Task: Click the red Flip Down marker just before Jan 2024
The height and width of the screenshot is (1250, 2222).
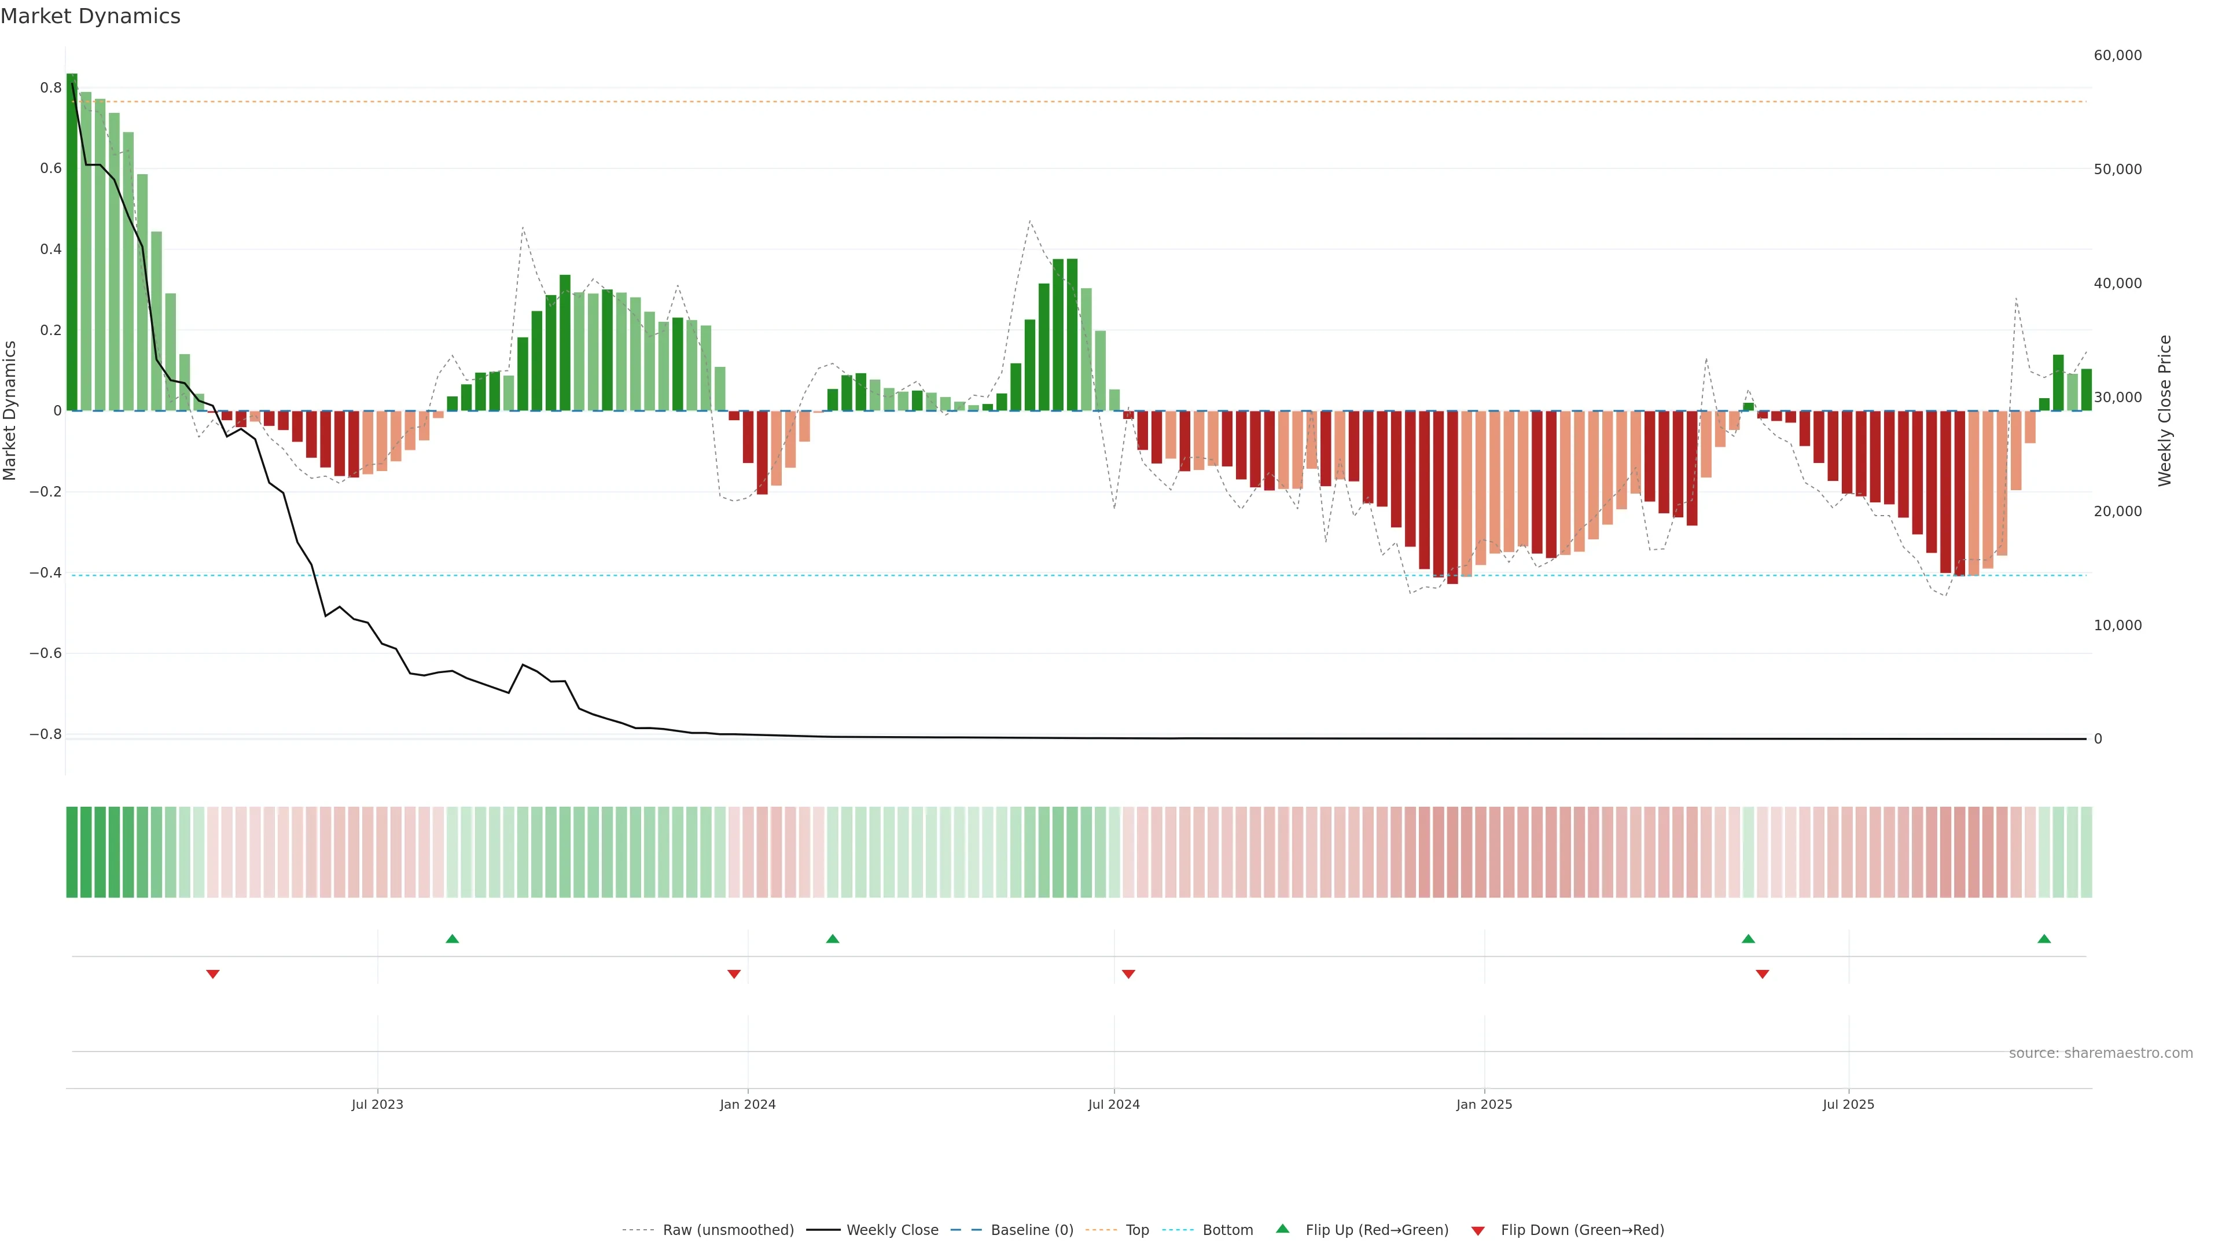Action: click(734, 974)
